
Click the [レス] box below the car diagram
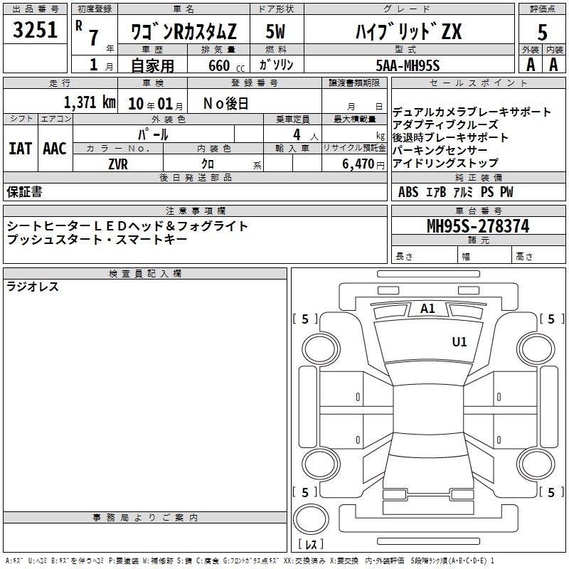pyautogui.click(x=310, y=546)
